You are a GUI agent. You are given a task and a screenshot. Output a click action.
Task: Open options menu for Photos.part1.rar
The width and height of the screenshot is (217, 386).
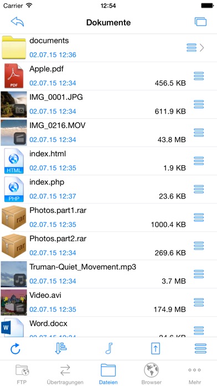coord(199,217)
